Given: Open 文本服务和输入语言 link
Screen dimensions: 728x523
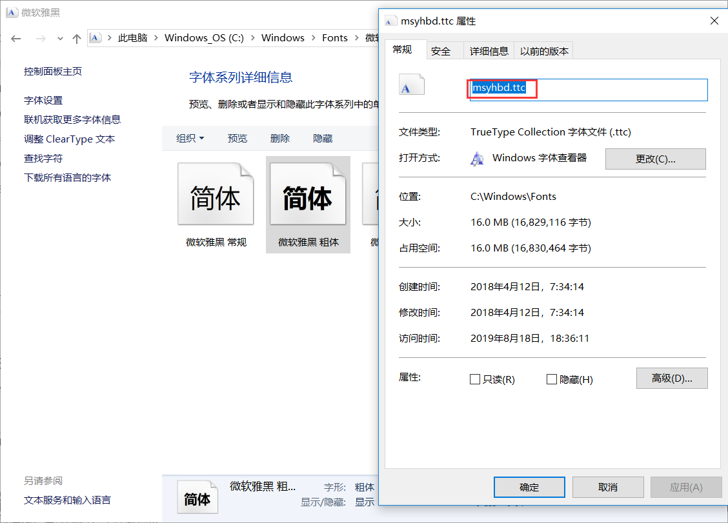Looking at the screenshot, I should click(x=67, y=500).
